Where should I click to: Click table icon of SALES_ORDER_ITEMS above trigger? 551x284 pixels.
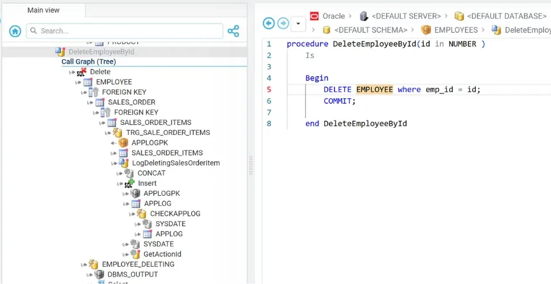tap(112, 122)
